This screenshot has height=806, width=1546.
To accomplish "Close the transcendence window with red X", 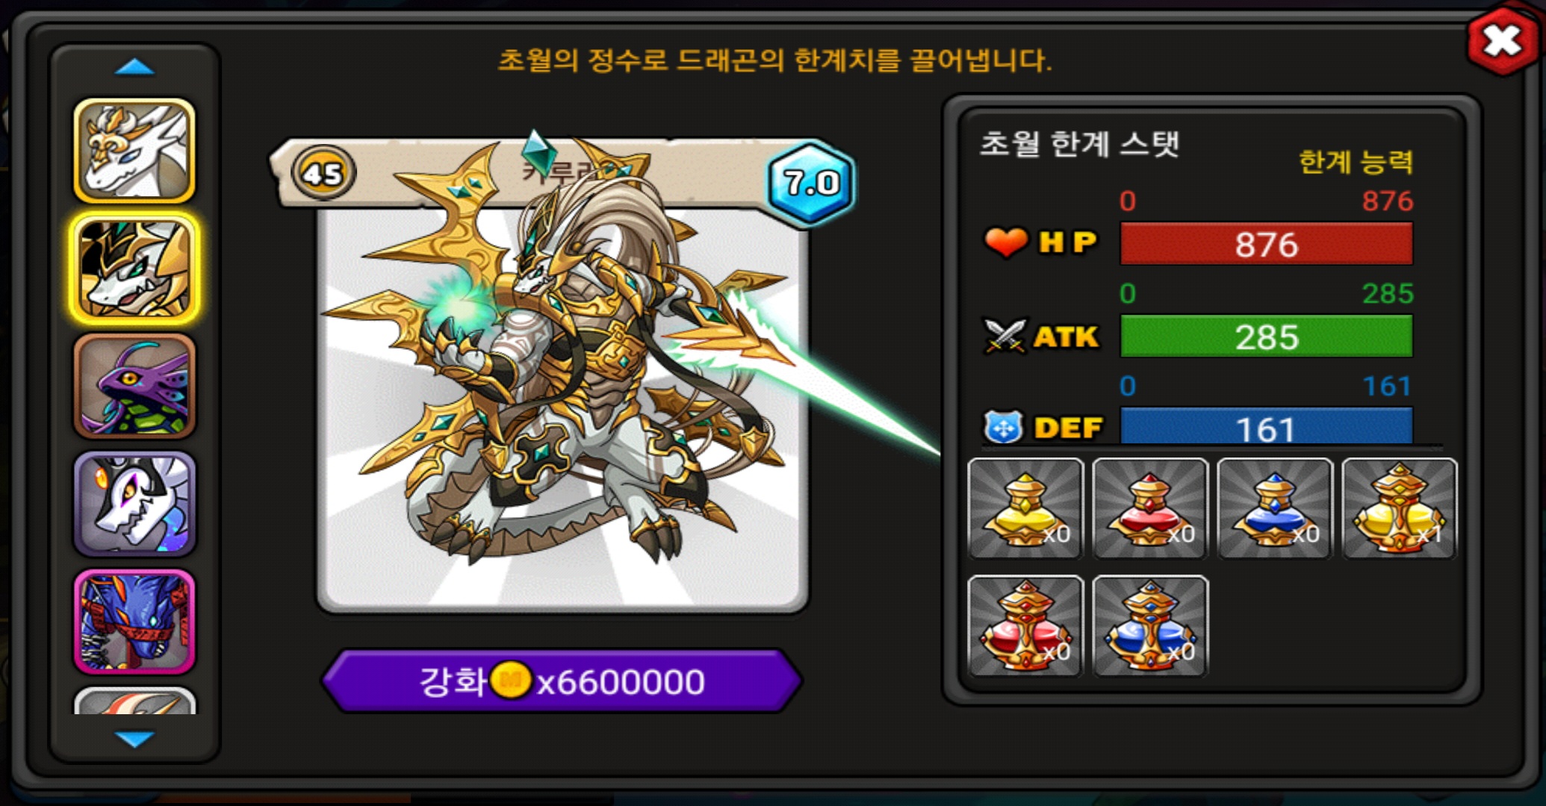I will pos(1503,41).
